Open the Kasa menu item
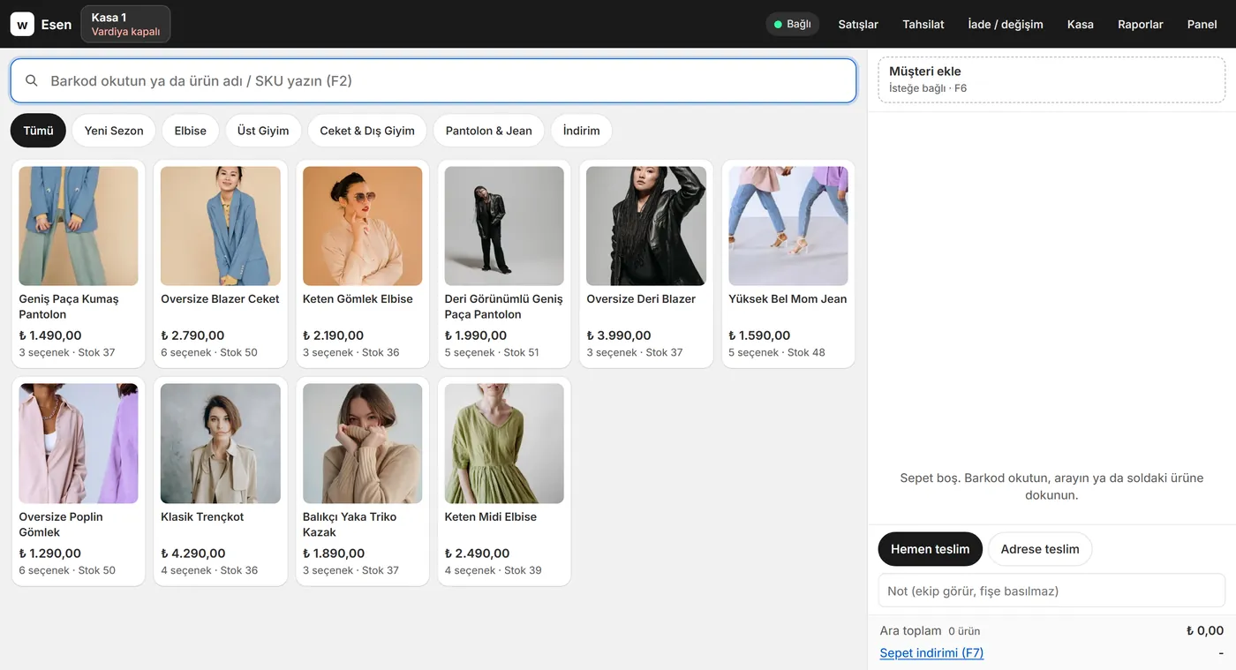The image size is (1236, 670). pyautogui.click(x=1081, y=24)
